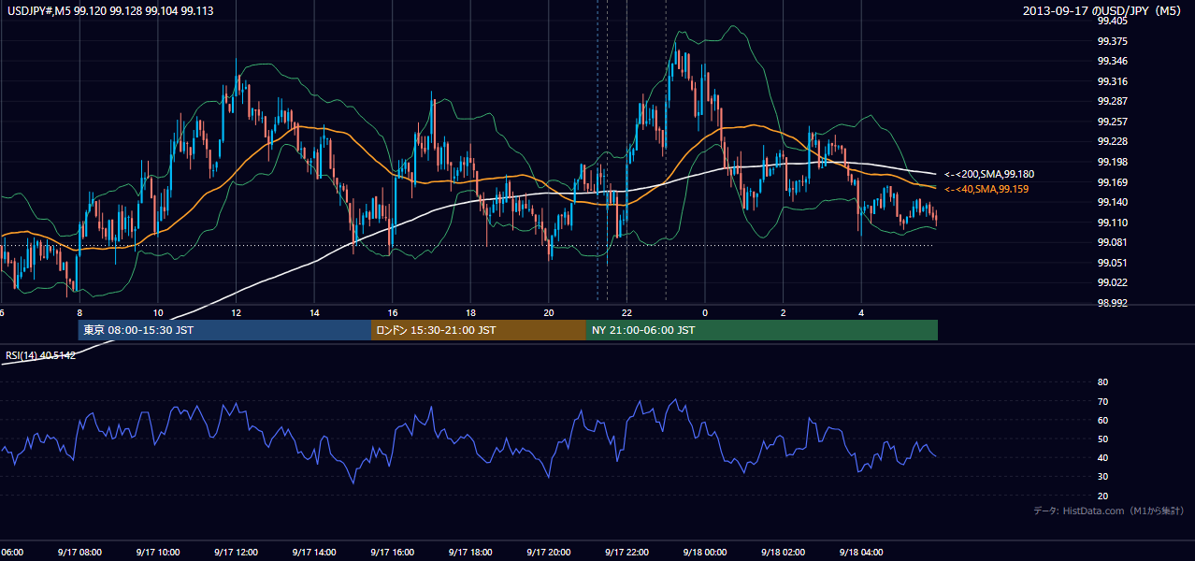Click hour marker 10 under price chart

pos(158,312)
